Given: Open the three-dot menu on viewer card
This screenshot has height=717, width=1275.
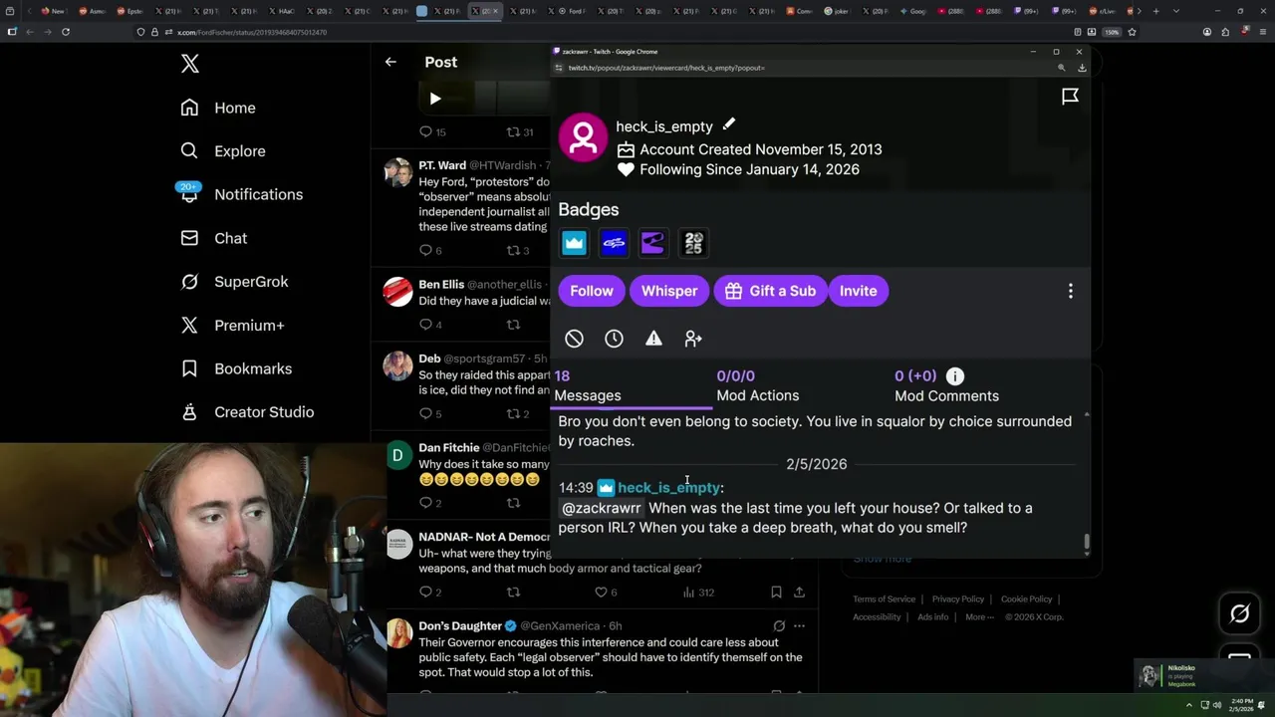Looking at the screenshot, I should [x=1071, y=291].
